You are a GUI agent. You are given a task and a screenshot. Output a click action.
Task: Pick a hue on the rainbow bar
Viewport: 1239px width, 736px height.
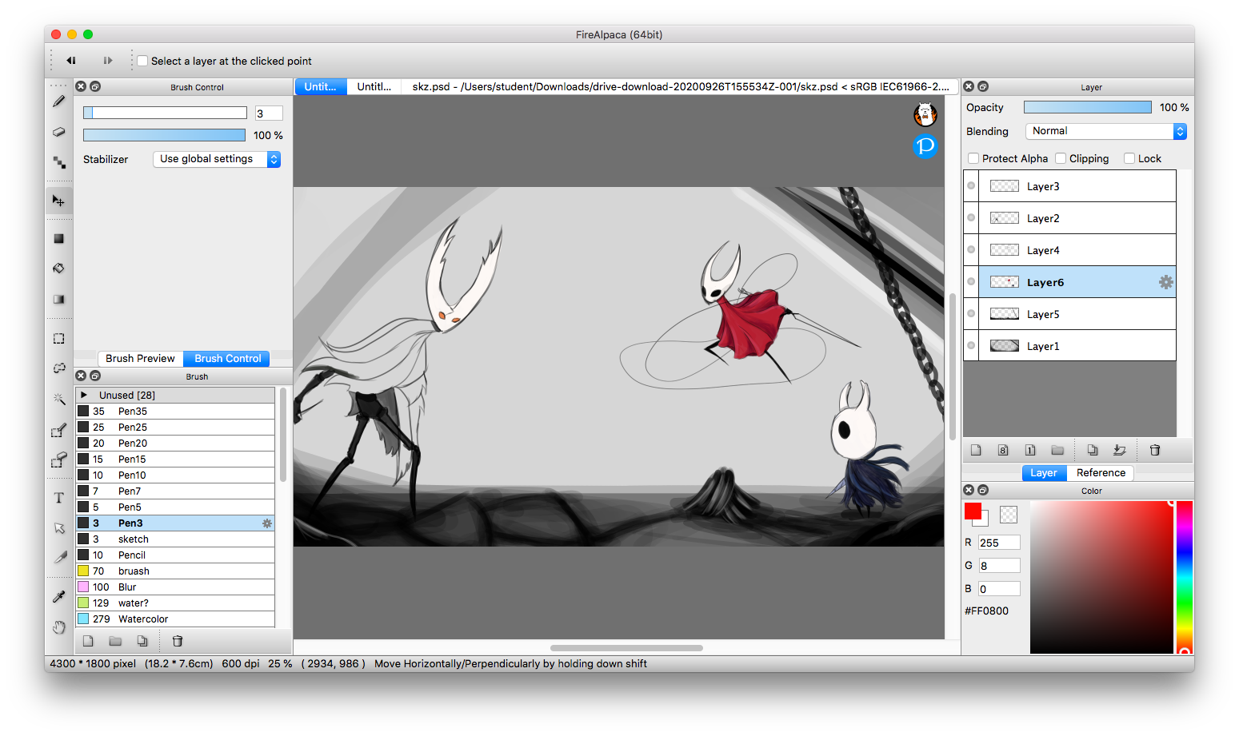pos(1185,577)
